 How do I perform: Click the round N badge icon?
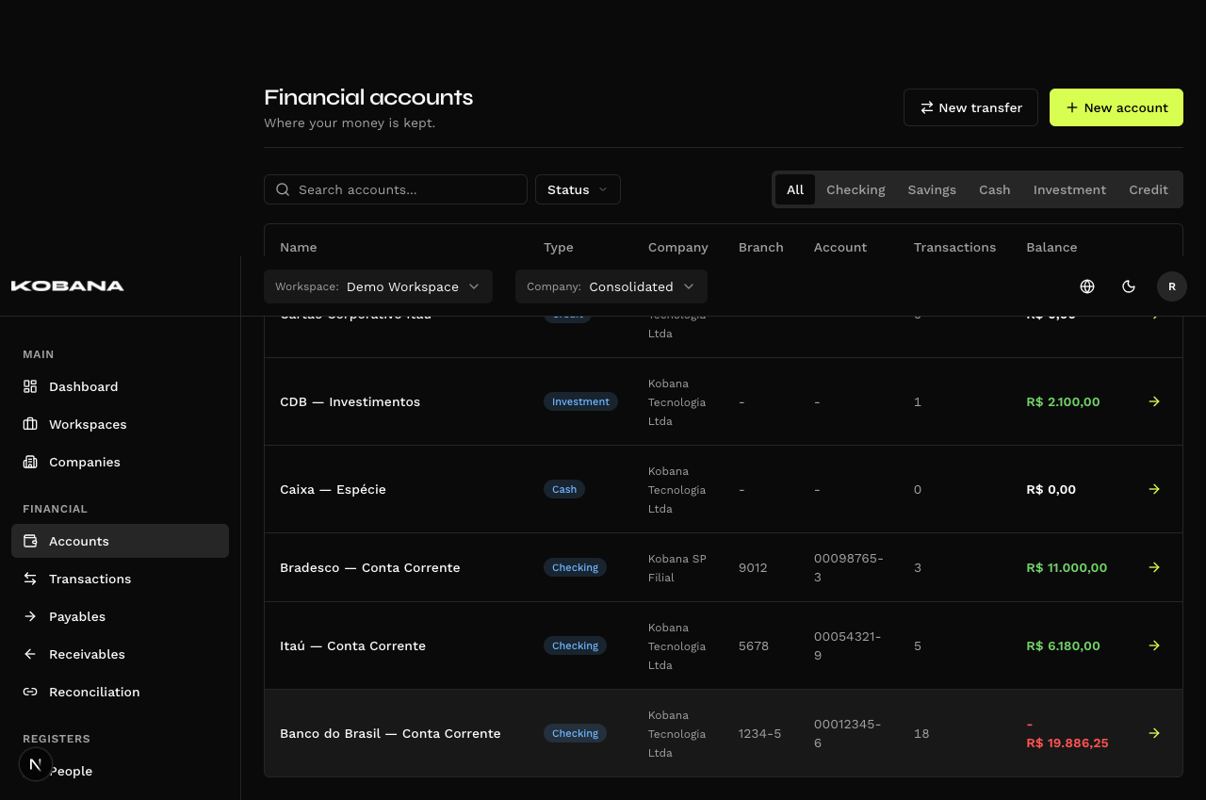click(x=36, y=764)
